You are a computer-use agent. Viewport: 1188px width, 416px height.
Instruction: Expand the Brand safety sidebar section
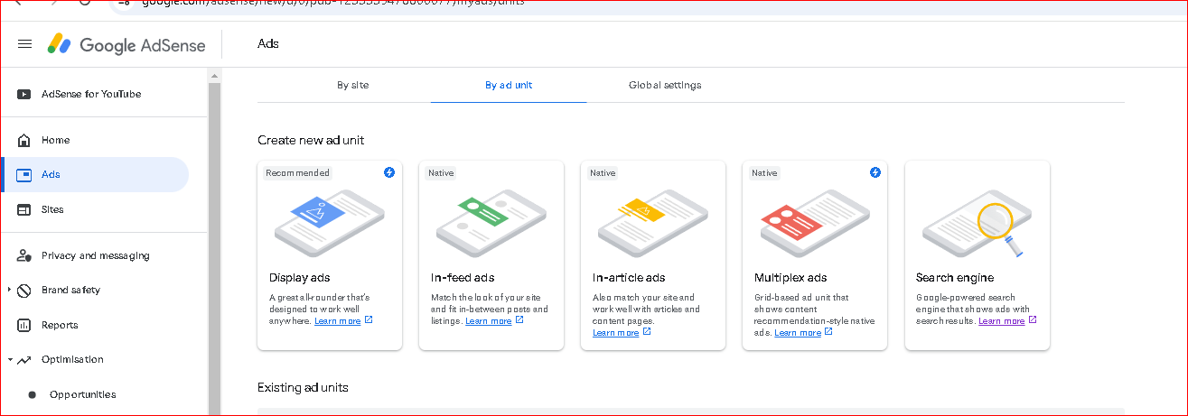click(9, 291)
